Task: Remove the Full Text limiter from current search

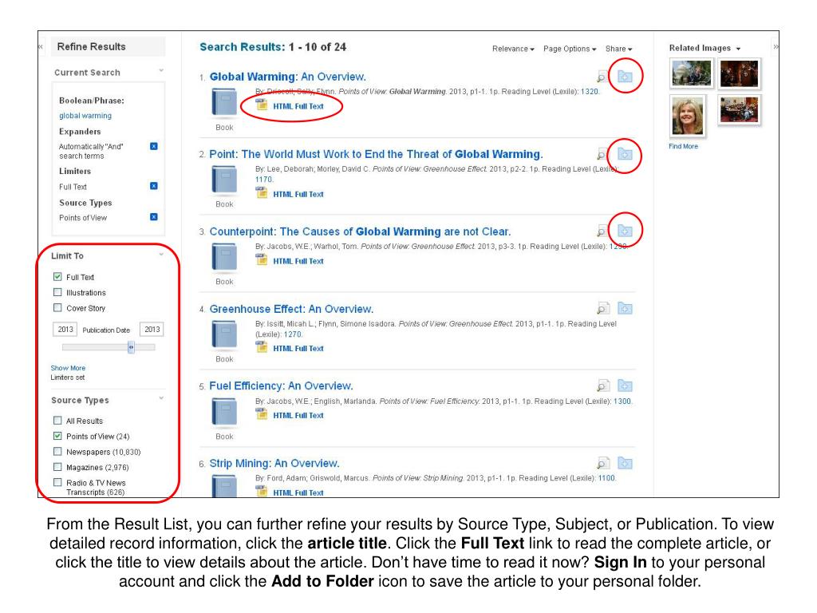Action: coord(154,186)
